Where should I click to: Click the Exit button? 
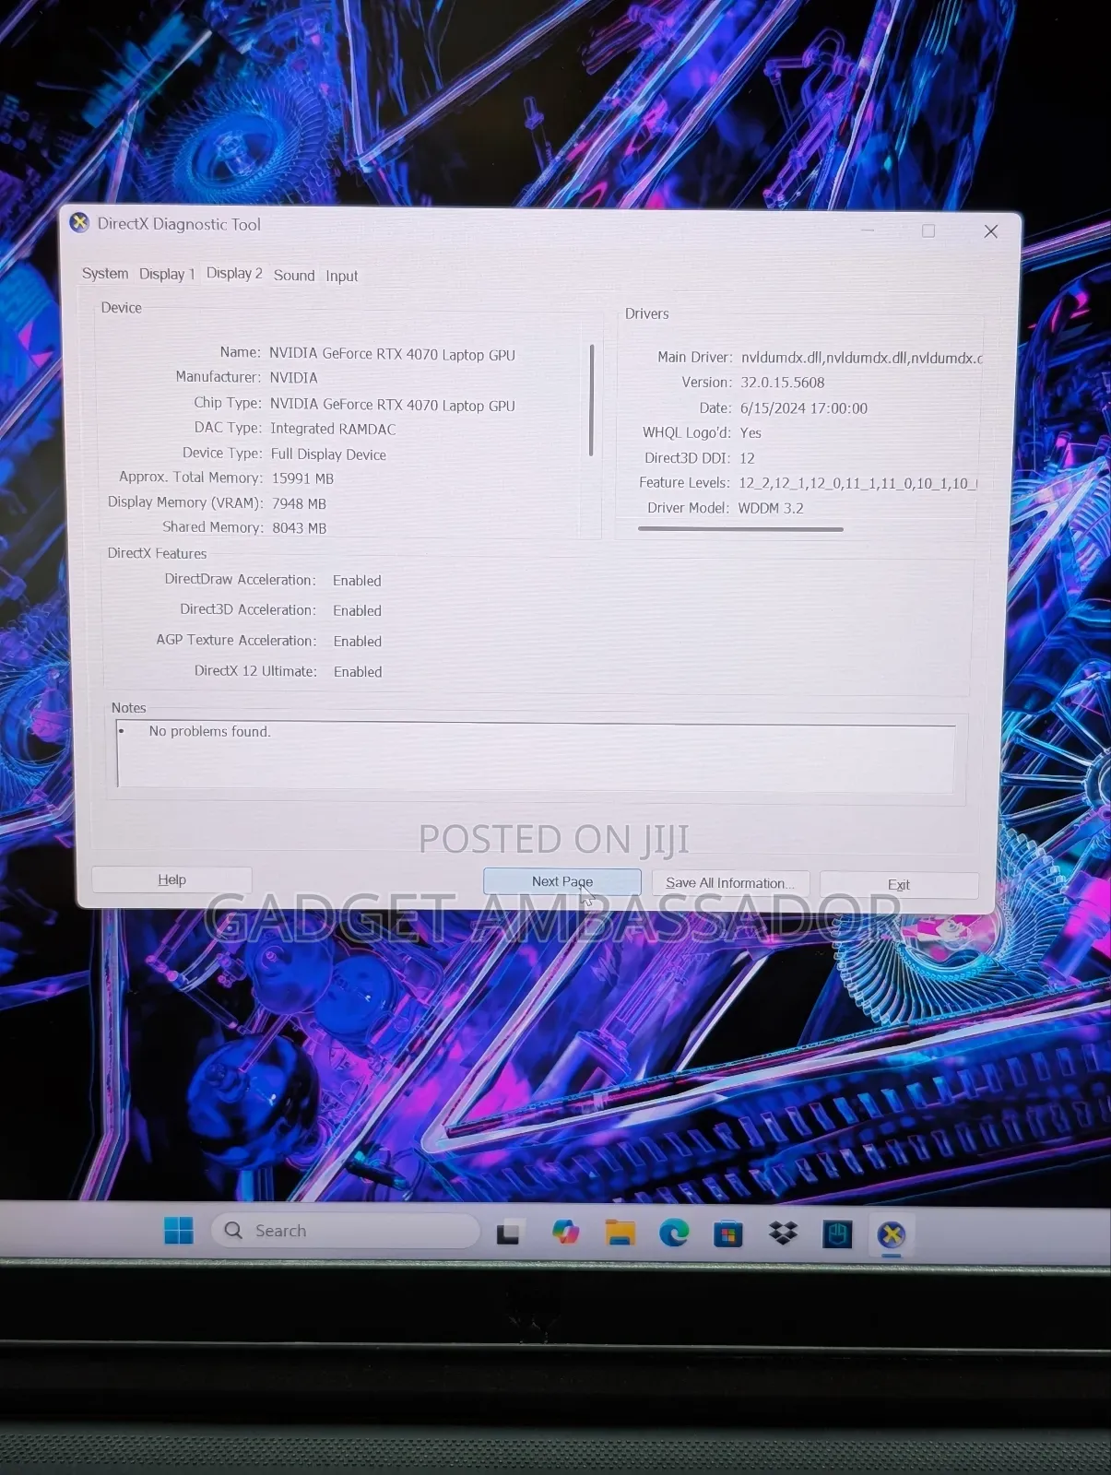899,885
